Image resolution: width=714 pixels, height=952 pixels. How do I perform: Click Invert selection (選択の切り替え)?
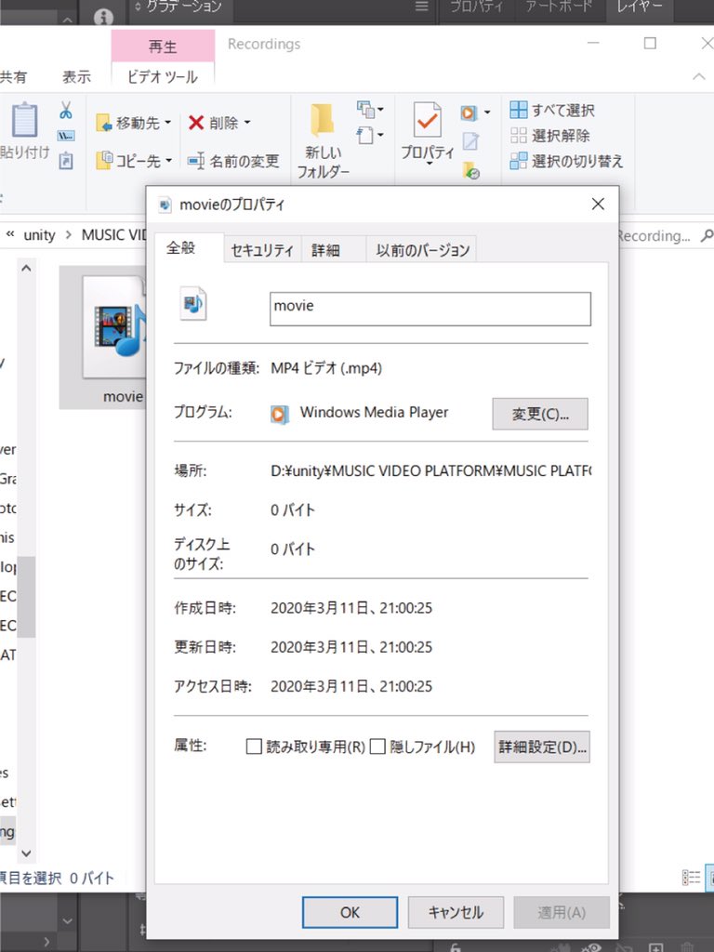coord(566,161)
